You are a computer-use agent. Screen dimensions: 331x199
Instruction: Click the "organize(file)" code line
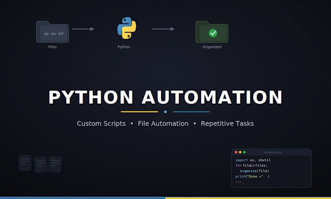pos(255,171)
